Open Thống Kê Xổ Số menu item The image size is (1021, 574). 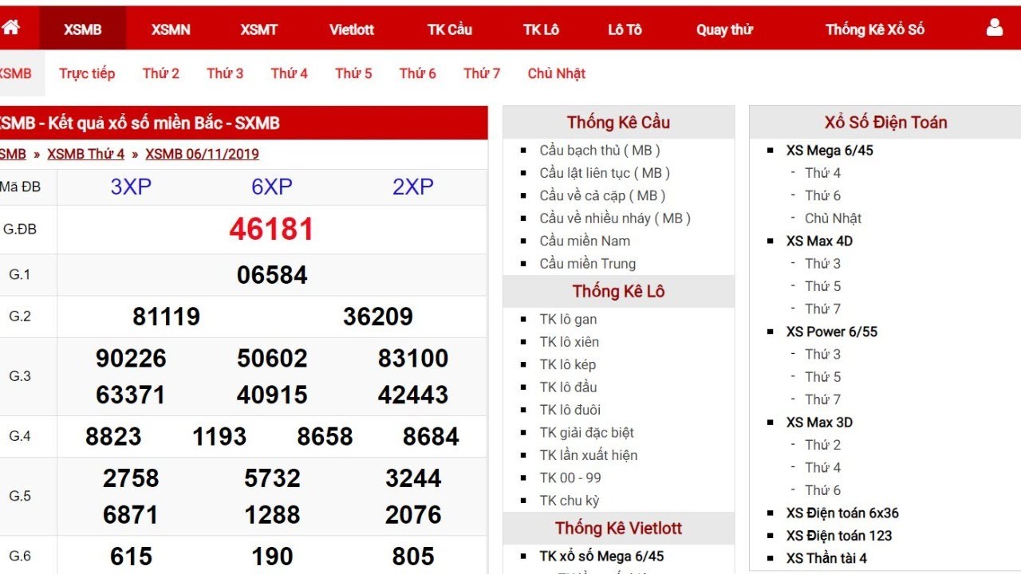(875, 29)
